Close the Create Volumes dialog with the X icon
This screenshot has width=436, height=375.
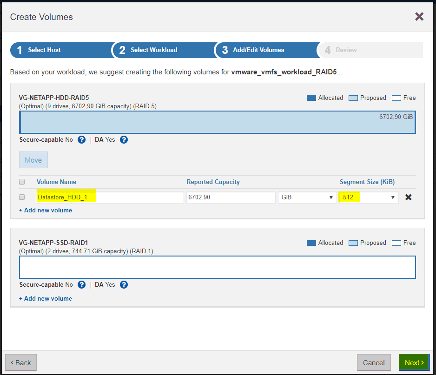pyautogui.click(x=419, y=16)
